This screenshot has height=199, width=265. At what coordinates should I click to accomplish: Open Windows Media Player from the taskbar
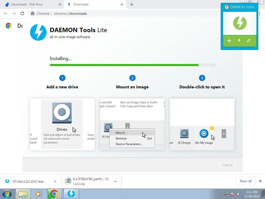click(39, 194)
